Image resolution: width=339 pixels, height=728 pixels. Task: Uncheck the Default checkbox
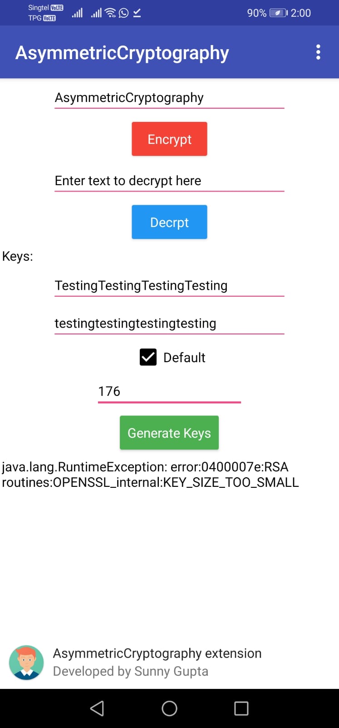point(148,358)
